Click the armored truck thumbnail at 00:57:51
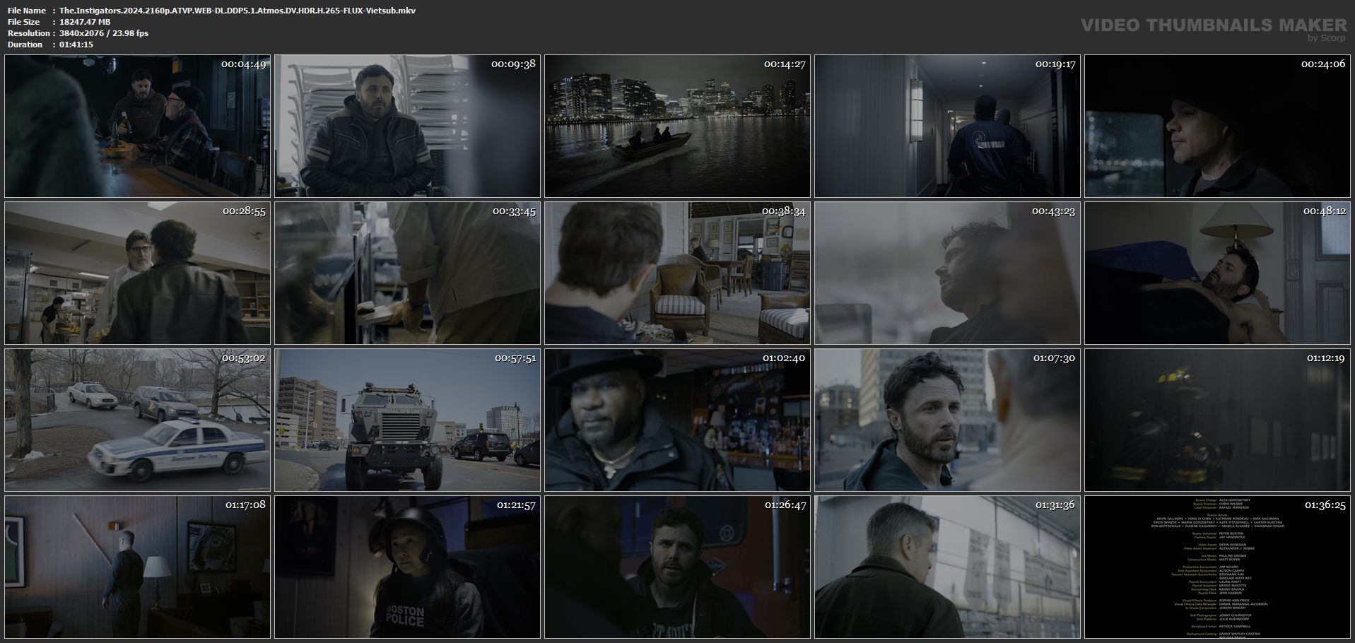The image size is (1355, 643). pos(407,420)
